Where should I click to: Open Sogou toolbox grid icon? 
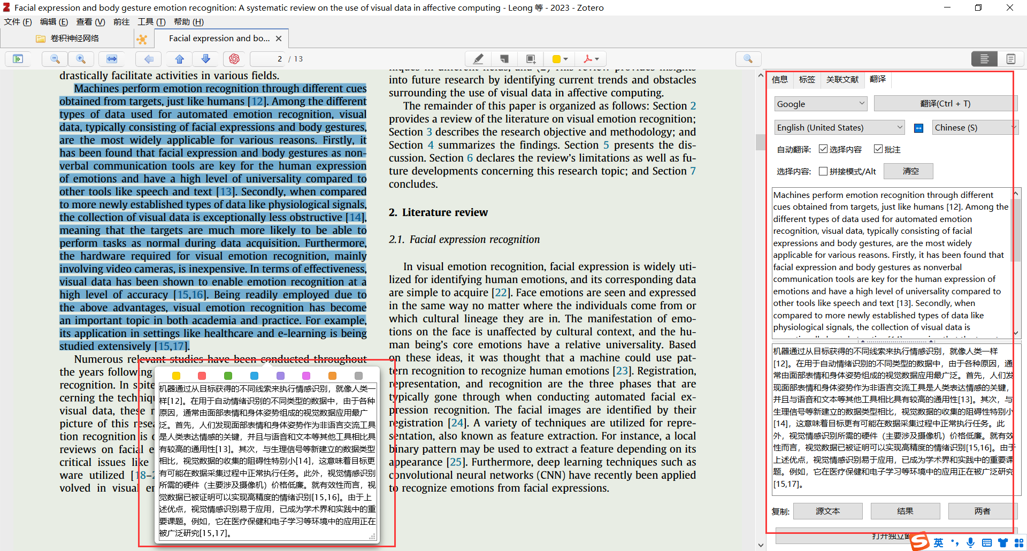1019,543
